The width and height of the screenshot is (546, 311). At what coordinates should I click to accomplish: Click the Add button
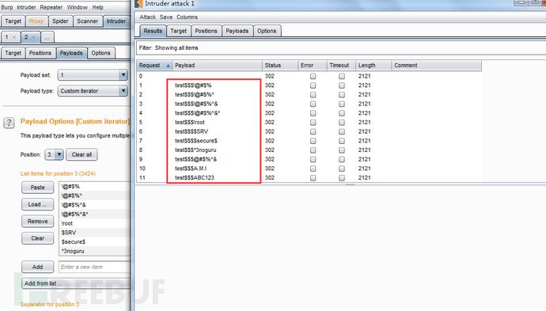(38, 267)
